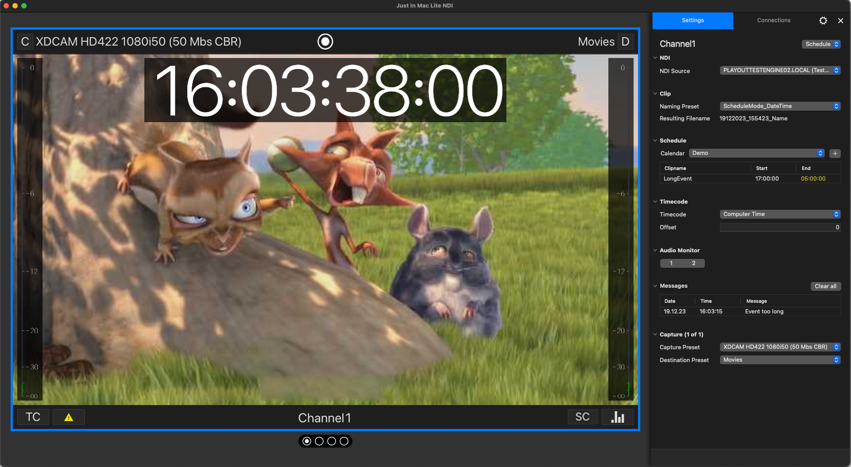The height and width of the screenshot is (467, 851).
Task: Click the left audio level meter
Action: click(30, 229)
